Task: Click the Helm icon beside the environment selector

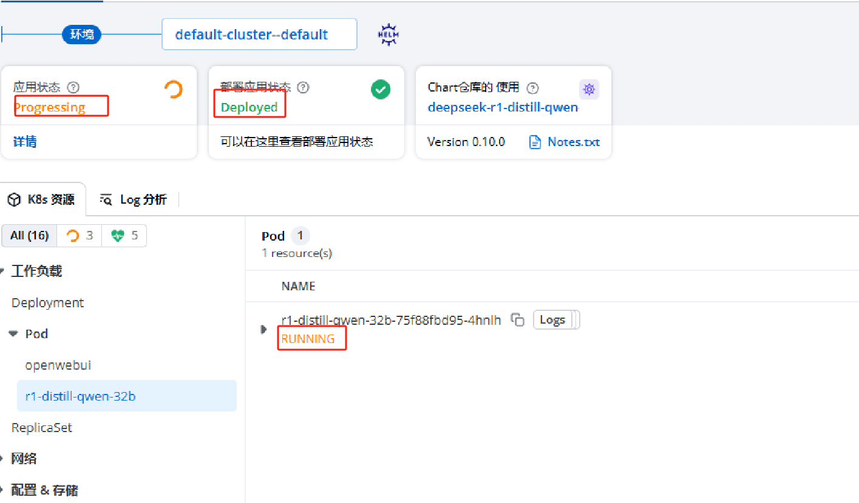Action: tap(389, 35)
